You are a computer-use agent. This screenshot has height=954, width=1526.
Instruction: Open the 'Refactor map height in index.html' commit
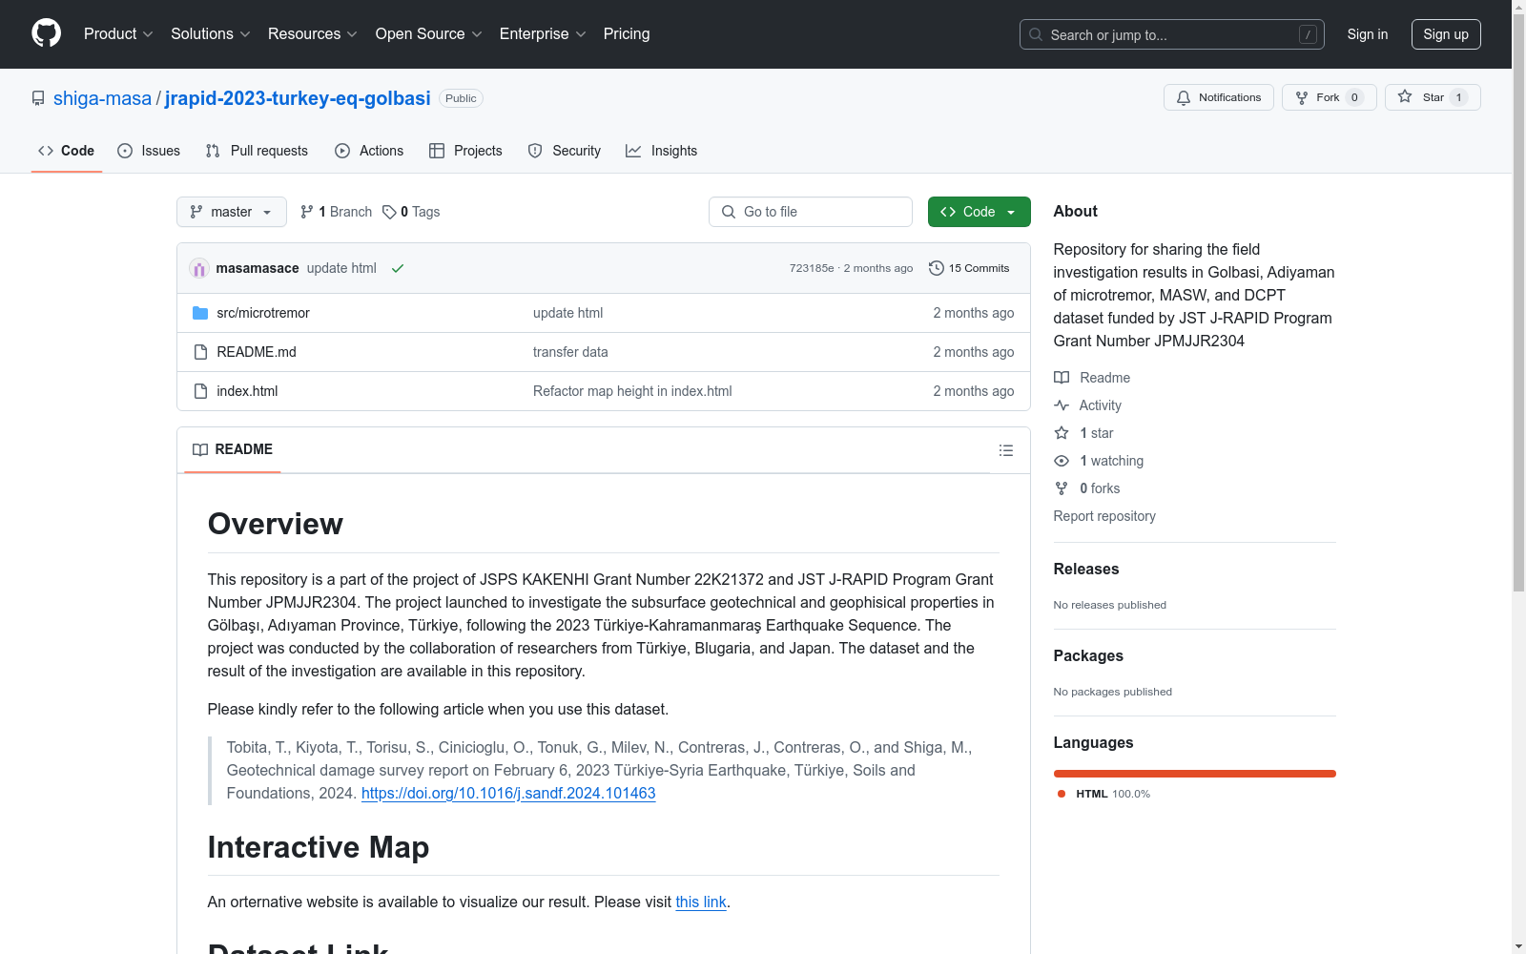[632, 391]
